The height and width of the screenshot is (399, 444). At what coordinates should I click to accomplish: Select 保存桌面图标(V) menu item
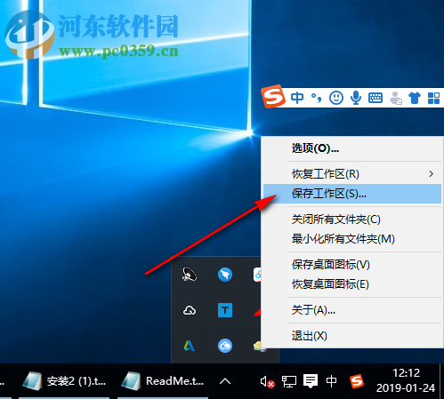352,265
